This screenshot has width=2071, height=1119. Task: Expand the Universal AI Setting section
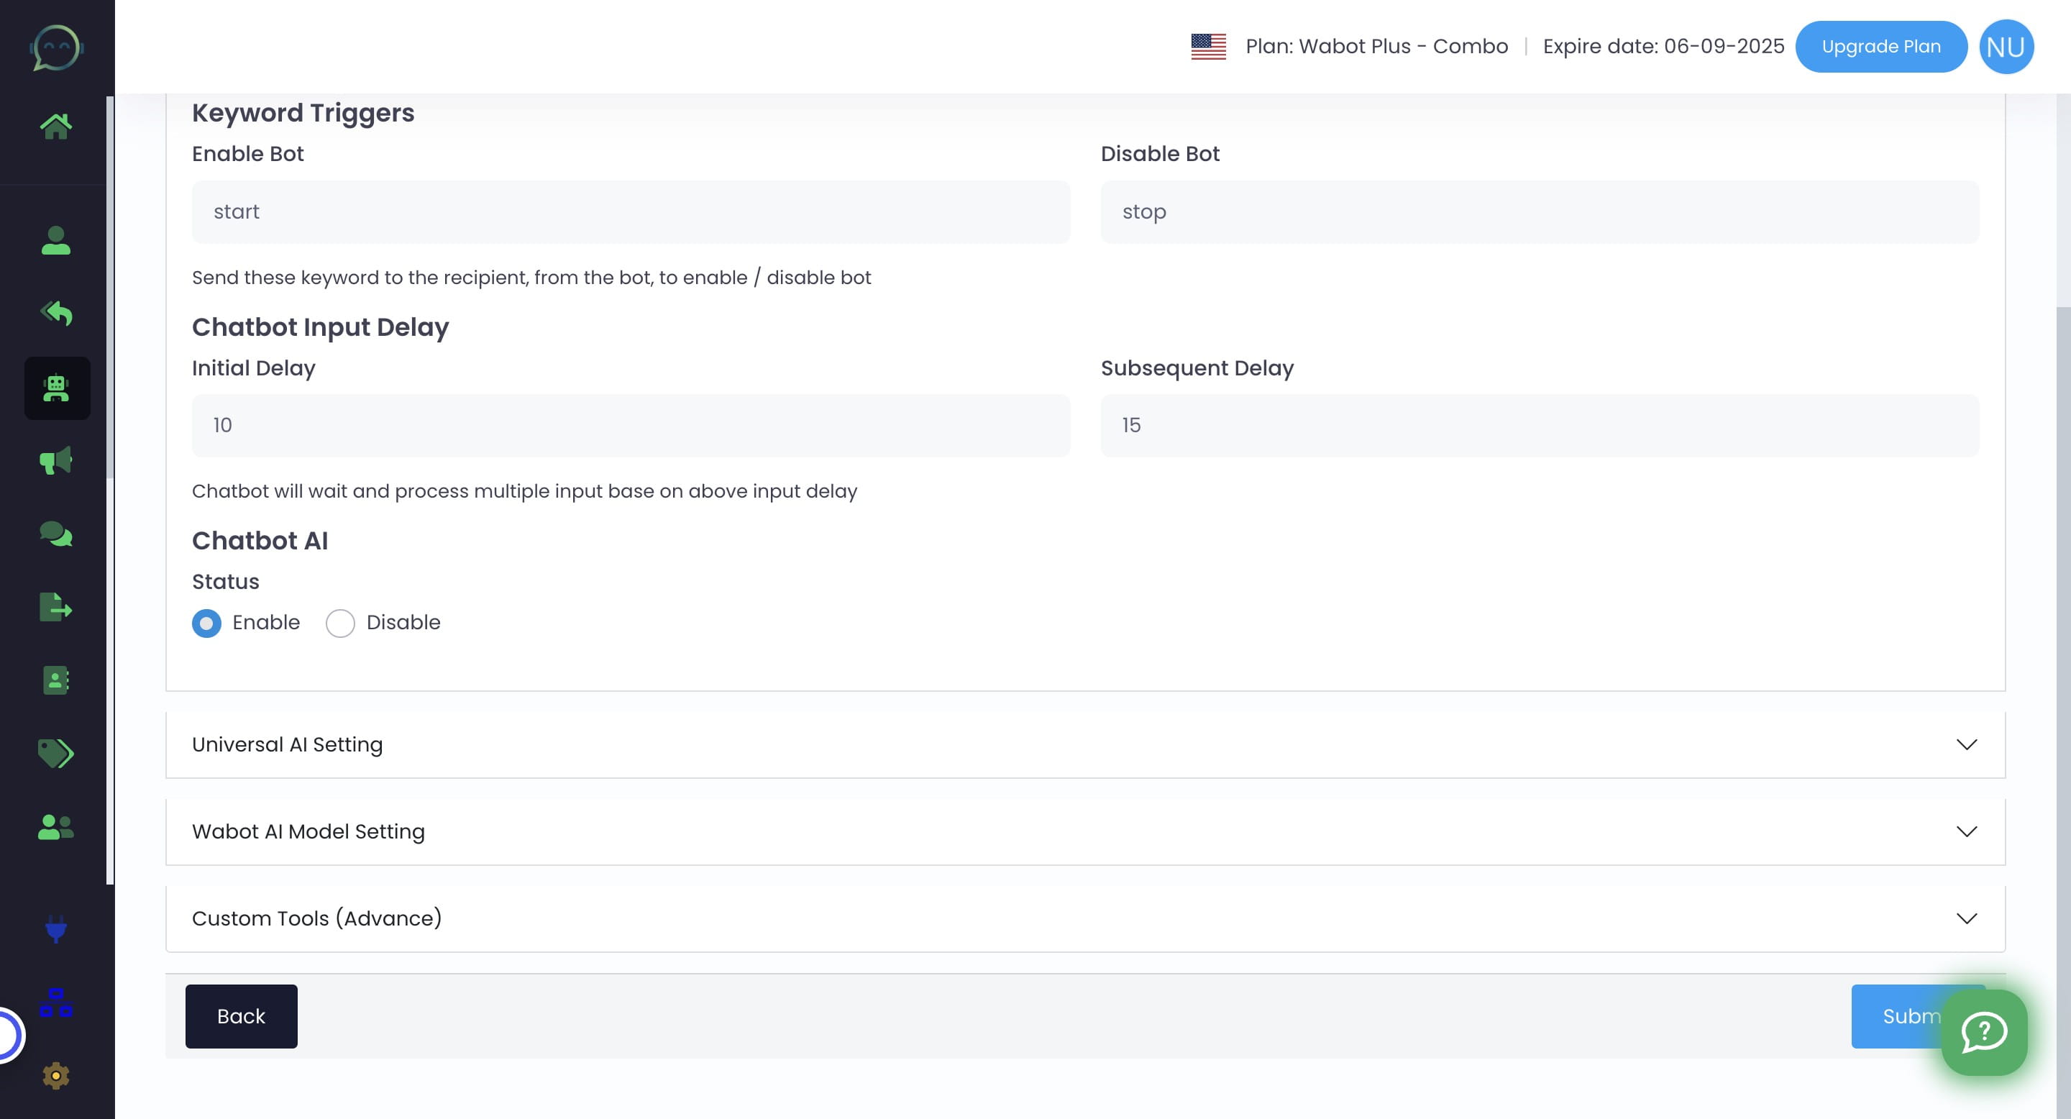1085,744
